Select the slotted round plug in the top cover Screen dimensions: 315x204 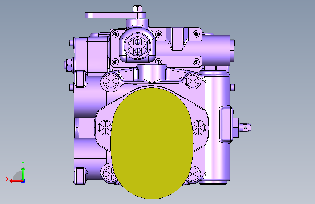click(x=137, y=46)
